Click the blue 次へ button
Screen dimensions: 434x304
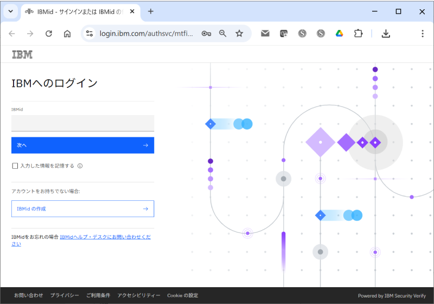(83, 145)
